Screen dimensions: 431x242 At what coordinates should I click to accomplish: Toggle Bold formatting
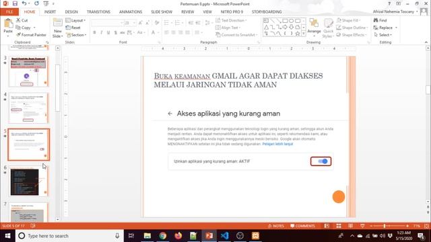click(94, 33)
